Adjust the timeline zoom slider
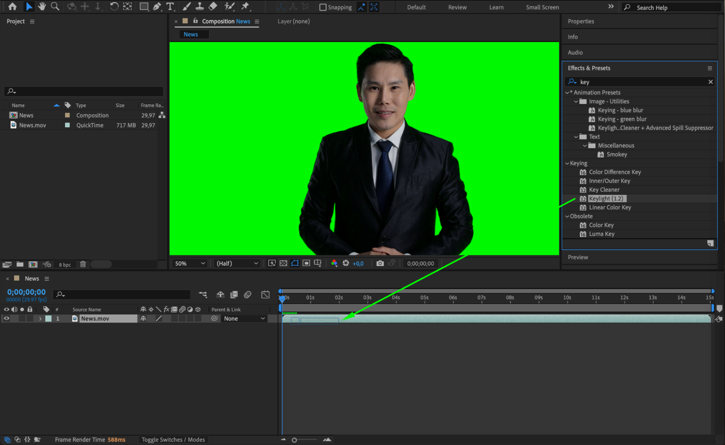725x445 pixels. [294, 440]
